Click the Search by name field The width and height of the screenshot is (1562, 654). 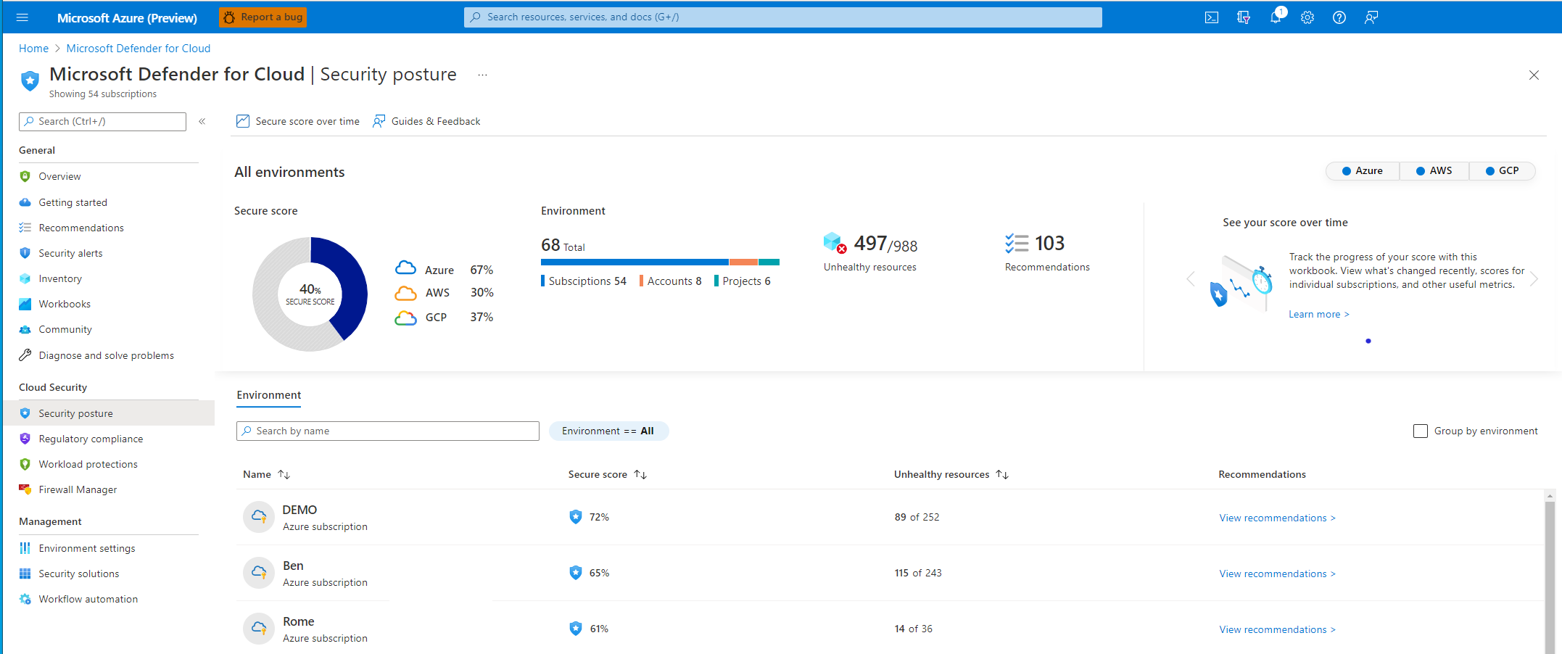pyautogui.click(x=388, y=431)
